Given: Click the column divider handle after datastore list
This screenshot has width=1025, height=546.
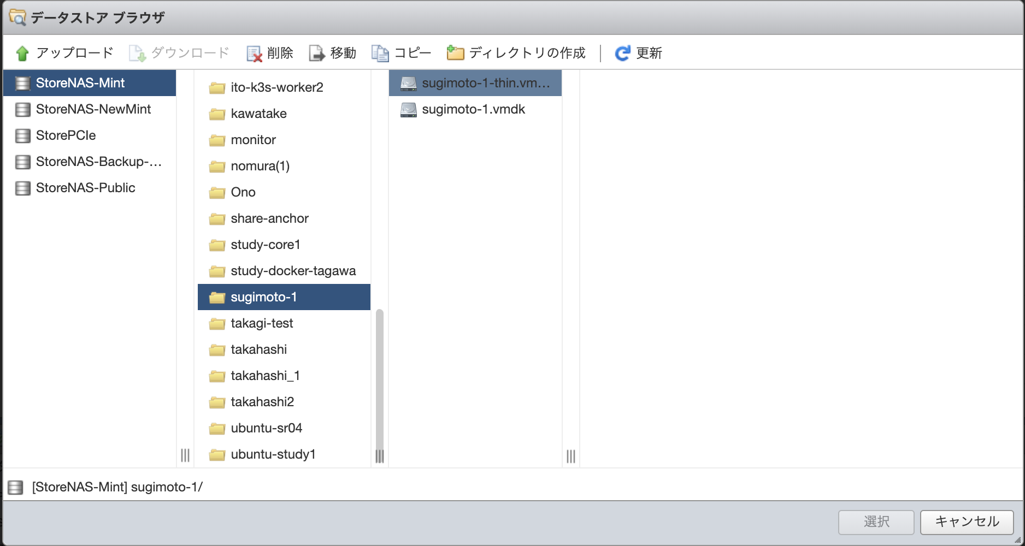Looking at the screenshot, I should point(185,455).
